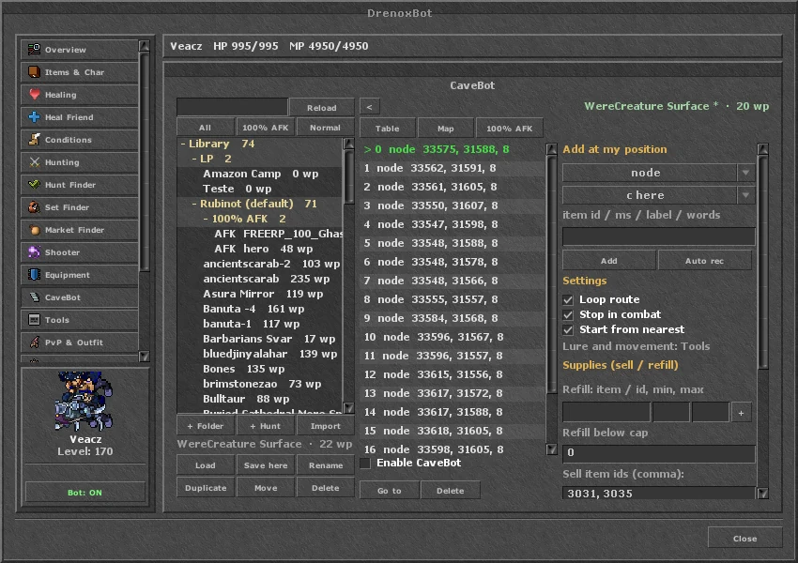798x563 pixels.
Task: Open the Equipment shield icon
Action: [34, 275]
